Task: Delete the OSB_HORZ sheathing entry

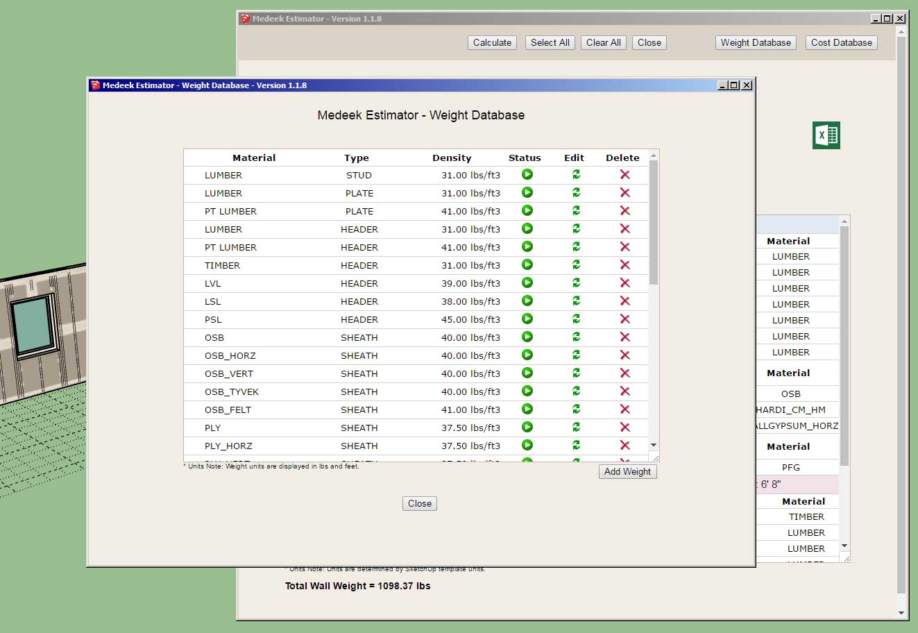Action: click(624, 355)
